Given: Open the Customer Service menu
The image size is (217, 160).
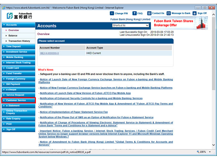Looking at the screenshot, I should [18, 100].
